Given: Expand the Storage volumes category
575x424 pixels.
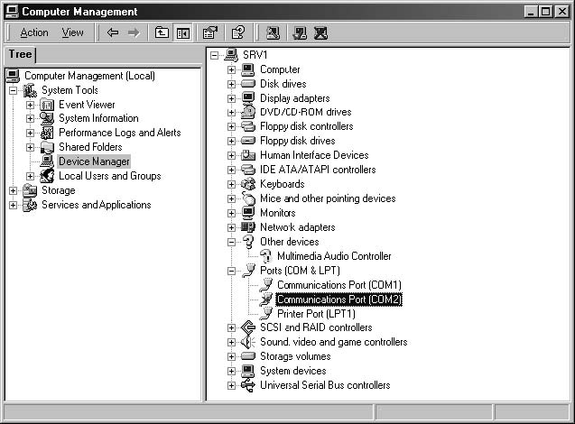Looking at the screenshot, I should tap(231, 356).
